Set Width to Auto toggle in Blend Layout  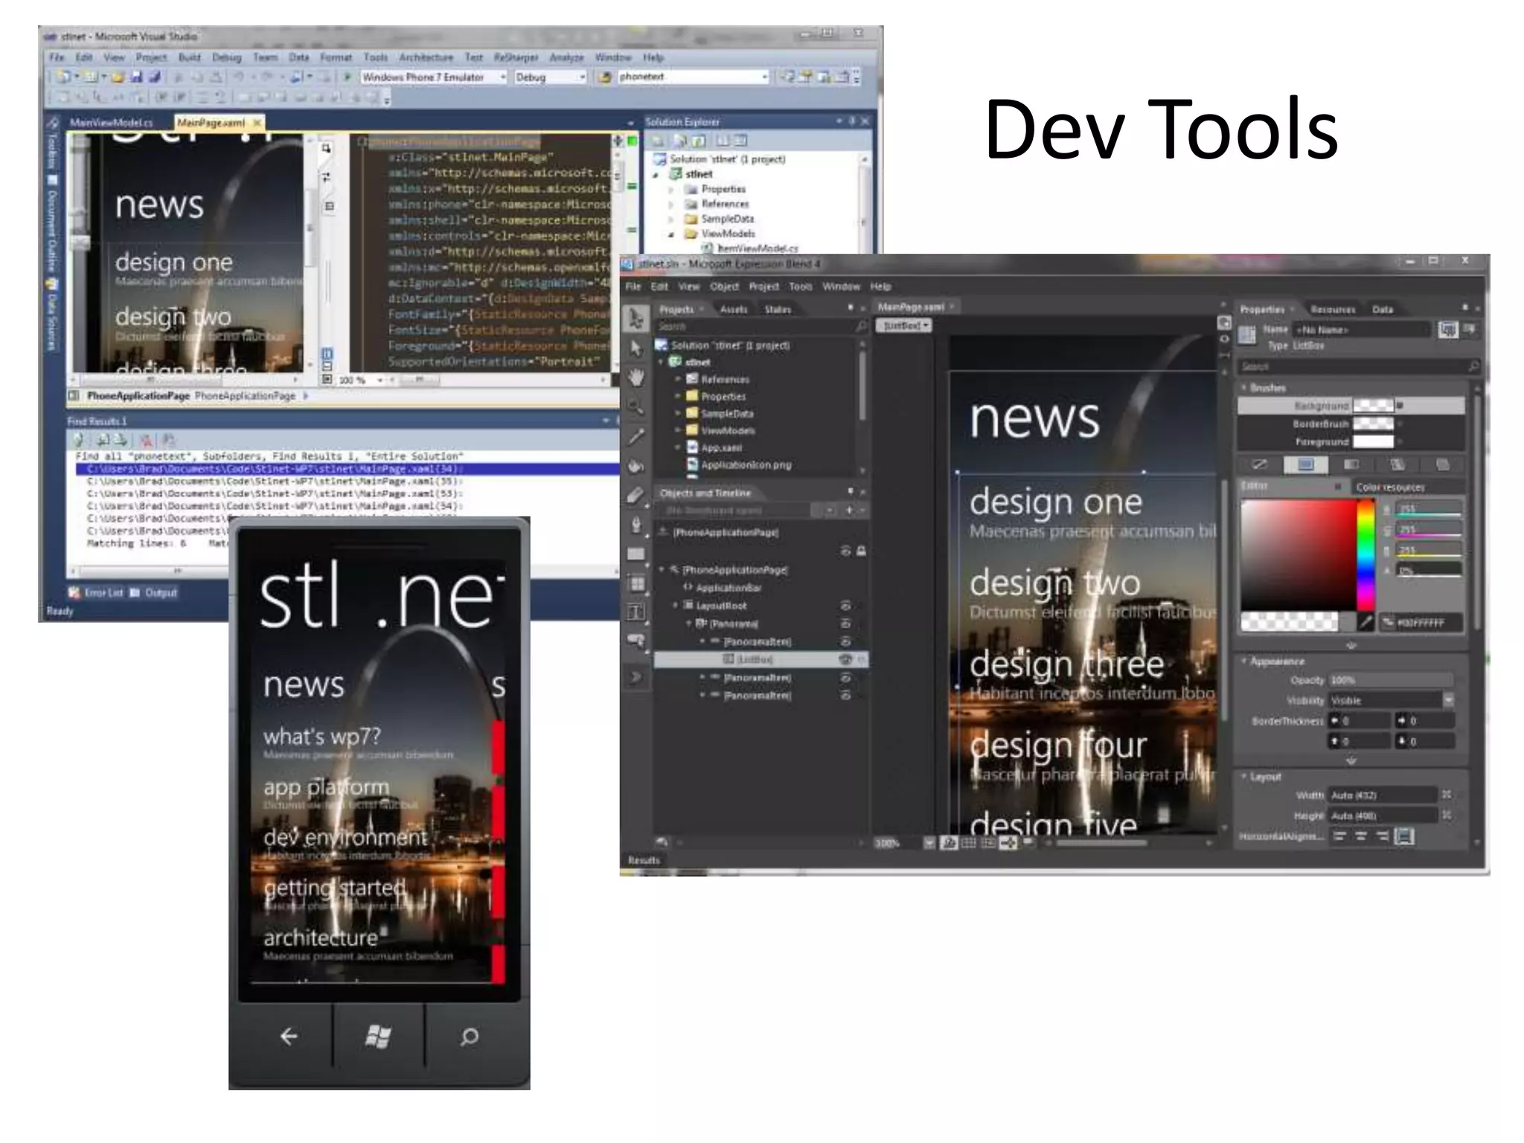(x=1447, y=795)
